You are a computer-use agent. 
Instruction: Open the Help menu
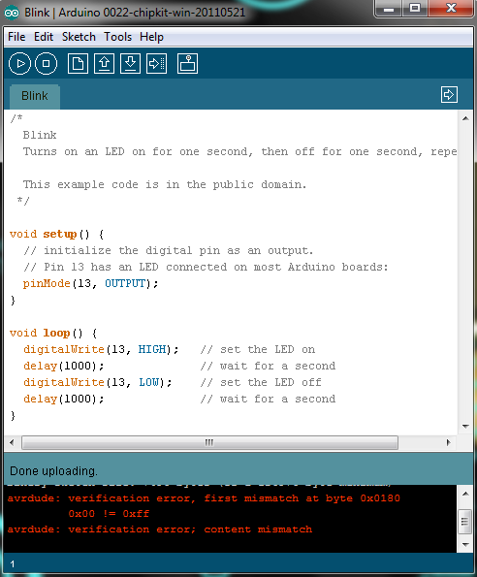pos(151,37)
